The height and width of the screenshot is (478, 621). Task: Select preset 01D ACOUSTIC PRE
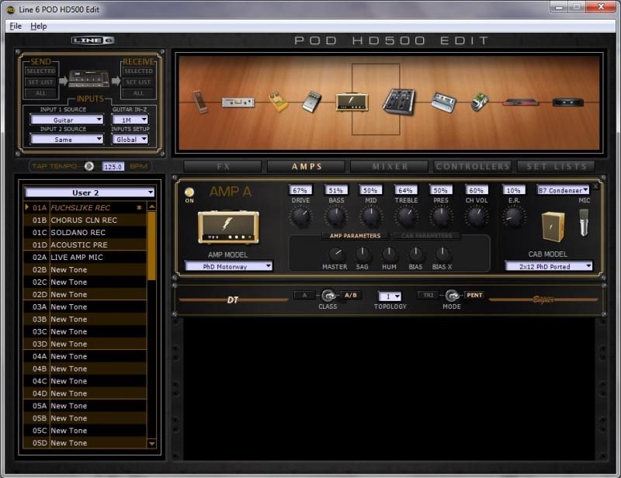pos(85,244)
